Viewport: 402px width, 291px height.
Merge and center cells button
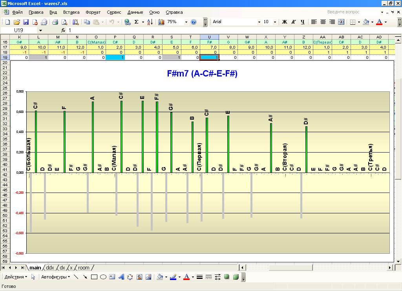[341, 22]
